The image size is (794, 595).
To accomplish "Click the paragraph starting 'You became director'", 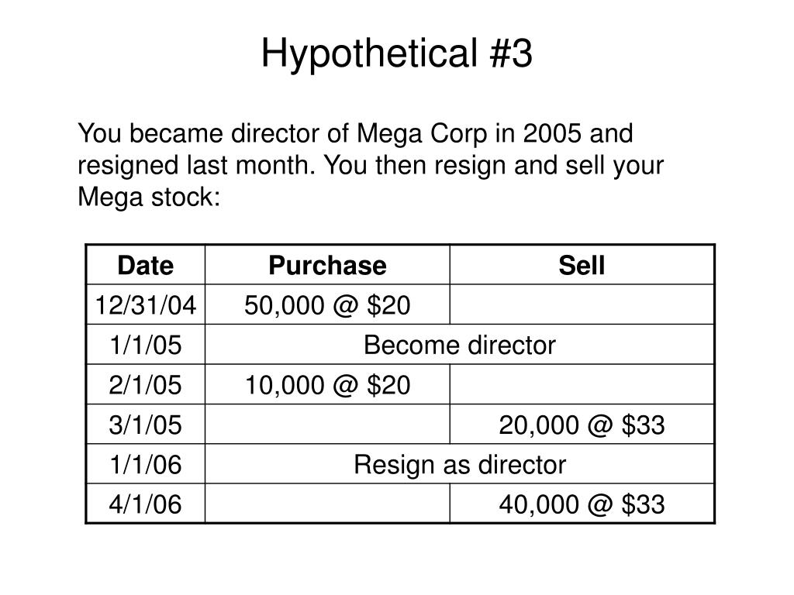I will [x=371, y=165].
